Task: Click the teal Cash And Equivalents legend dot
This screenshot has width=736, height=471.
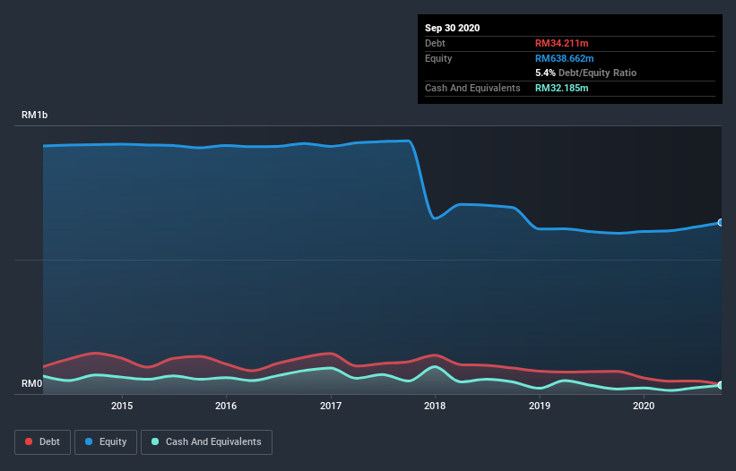Action: [155, 441]
